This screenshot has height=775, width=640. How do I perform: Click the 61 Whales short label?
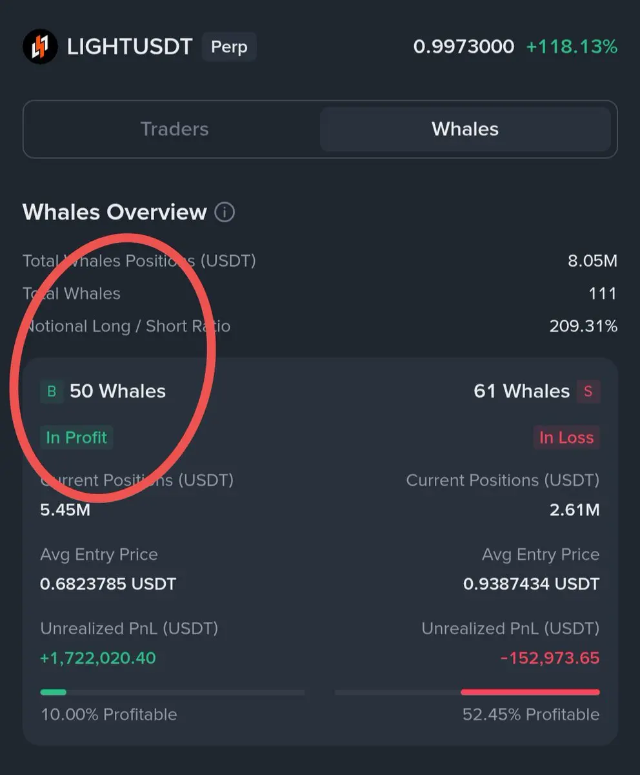click(521, 391)
